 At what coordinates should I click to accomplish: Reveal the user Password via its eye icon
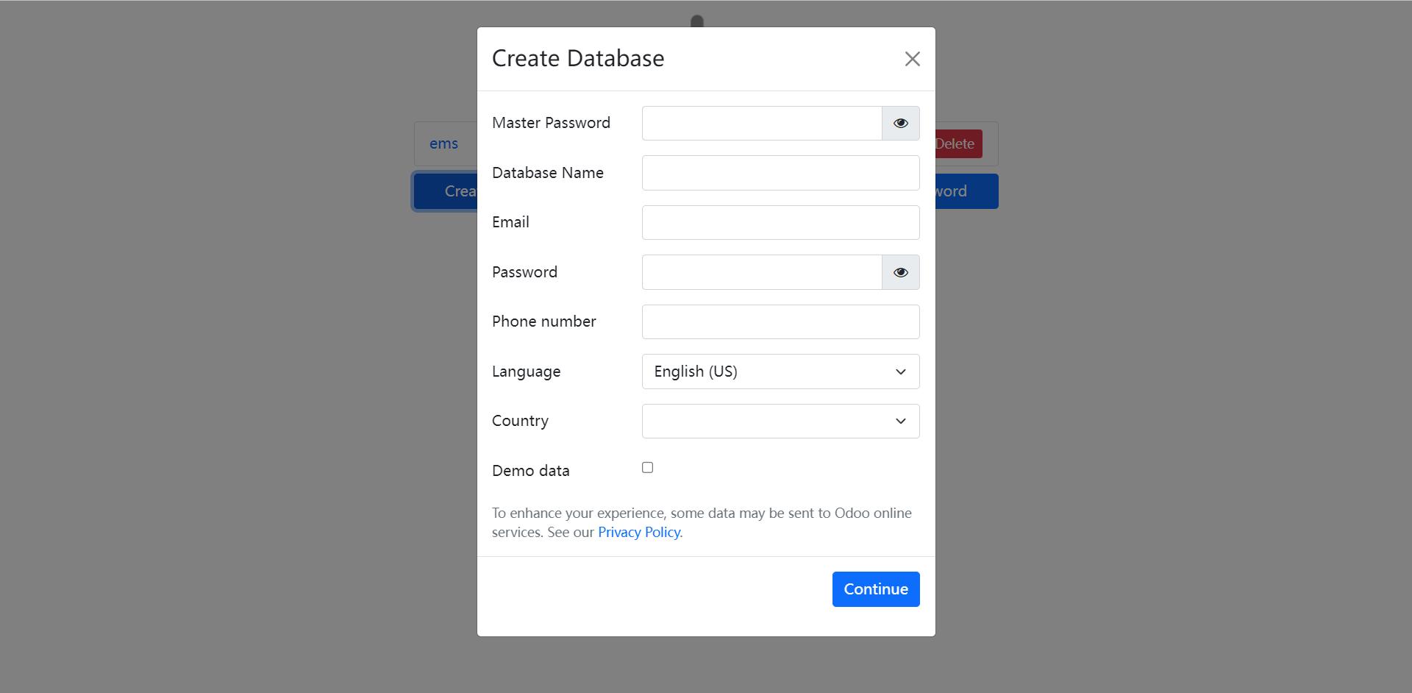point(900,272)
